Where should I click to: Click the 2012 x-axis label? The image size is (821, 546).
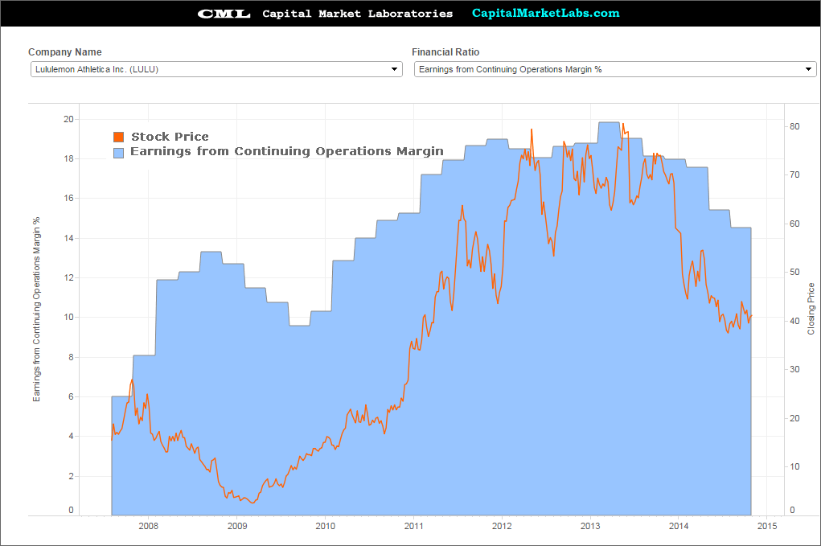(x=502, y=526)
